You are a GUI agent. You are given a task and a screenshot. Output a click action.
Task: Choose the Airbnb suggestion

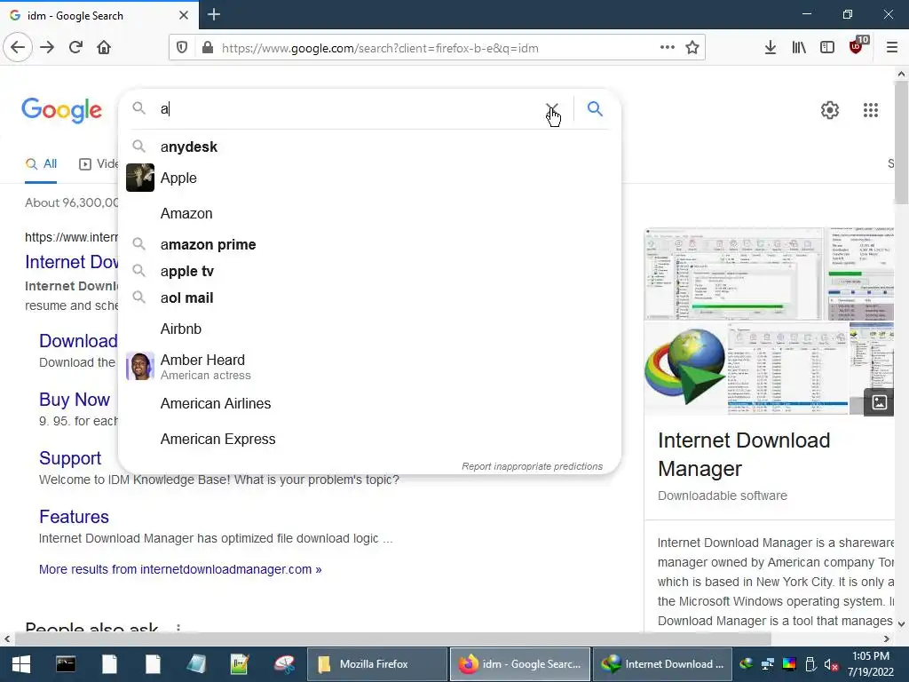[369, 329]
